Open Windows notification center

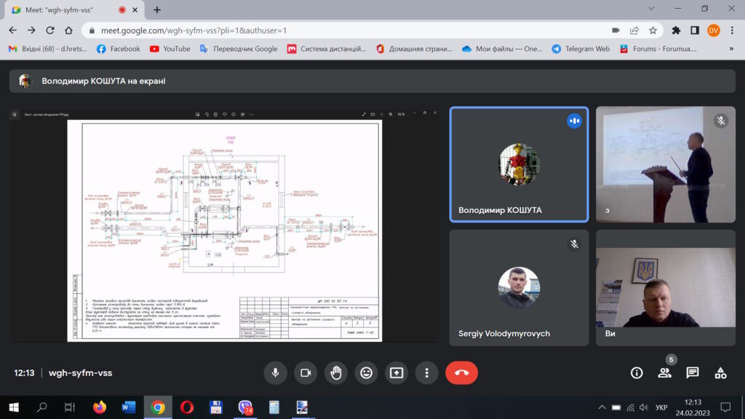725,407
